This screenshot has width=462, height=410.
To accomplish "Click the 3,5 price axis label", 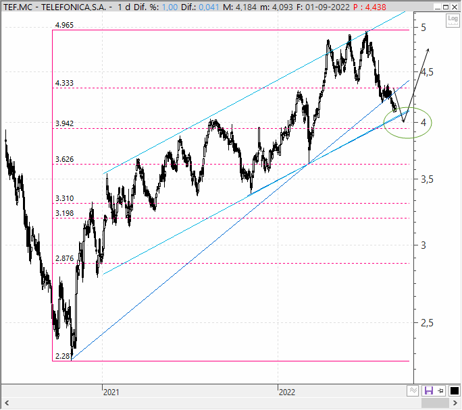I will 427,179.
